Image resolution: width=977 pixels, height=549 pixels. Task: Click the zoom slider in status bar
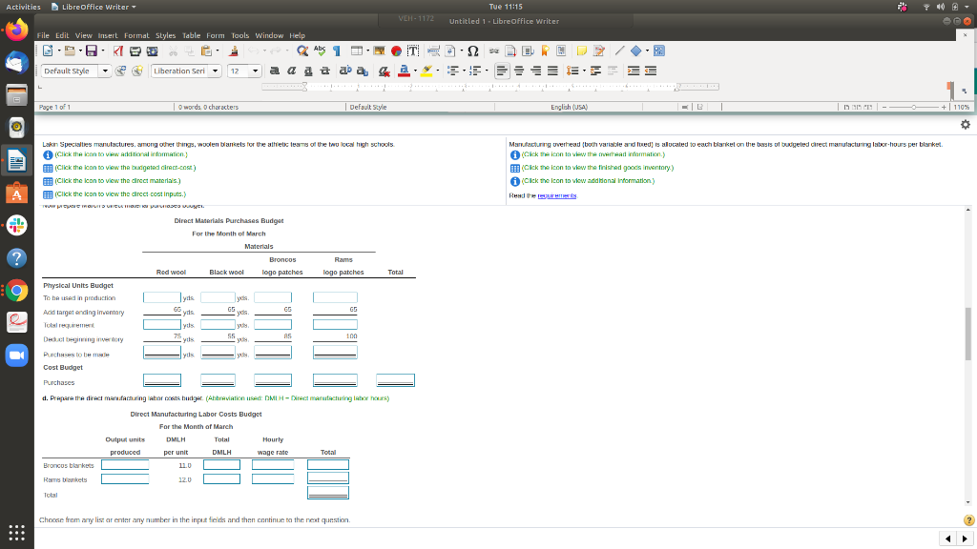[914, 107]
